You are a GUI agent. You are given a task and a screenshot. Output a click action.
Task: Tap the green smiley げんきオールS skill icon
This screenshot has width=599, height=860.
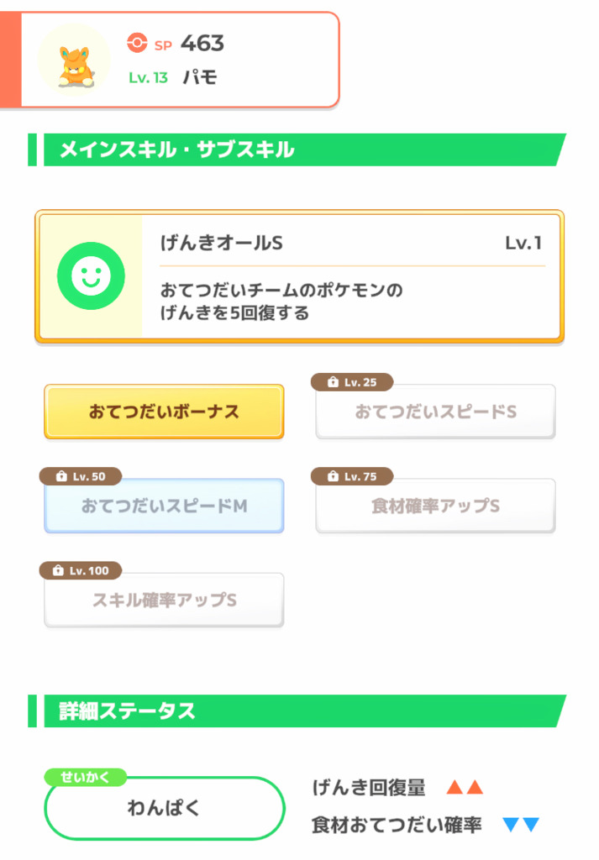click(x=91, y=275)
